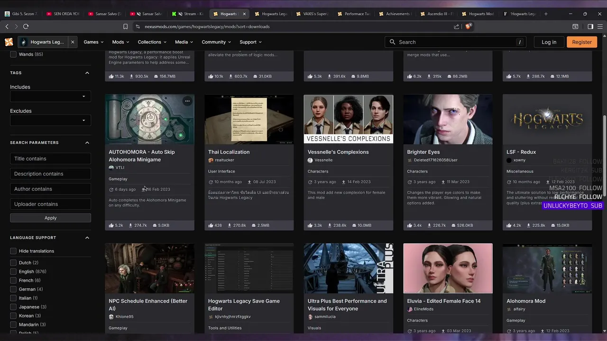607x341 pixels.
Task: Check the English (876) language box
Action: [x=13, y=272]
